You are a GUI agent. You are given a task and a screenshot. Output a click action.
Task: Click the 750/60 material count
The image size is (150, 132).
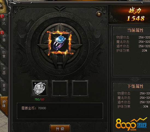[x=39, y=99]
